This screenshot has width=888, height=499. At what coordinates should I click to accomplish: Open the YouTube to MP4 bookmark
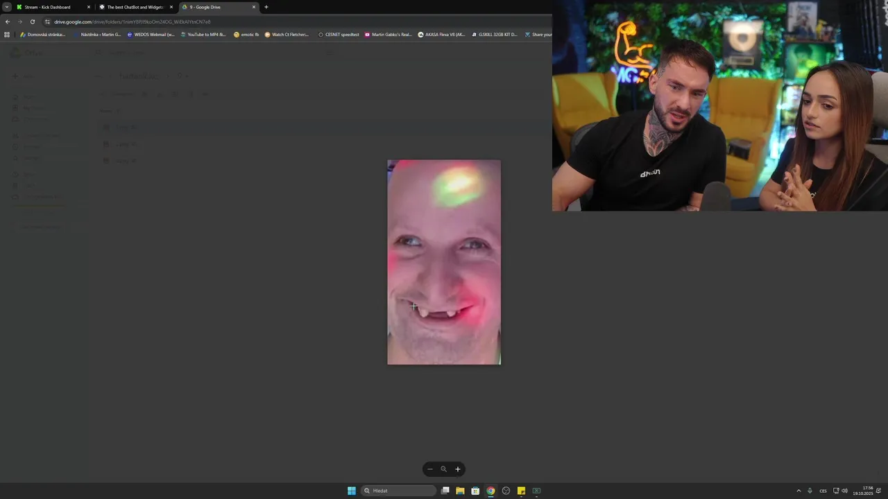pyautogui.click(x=203, y=34)
